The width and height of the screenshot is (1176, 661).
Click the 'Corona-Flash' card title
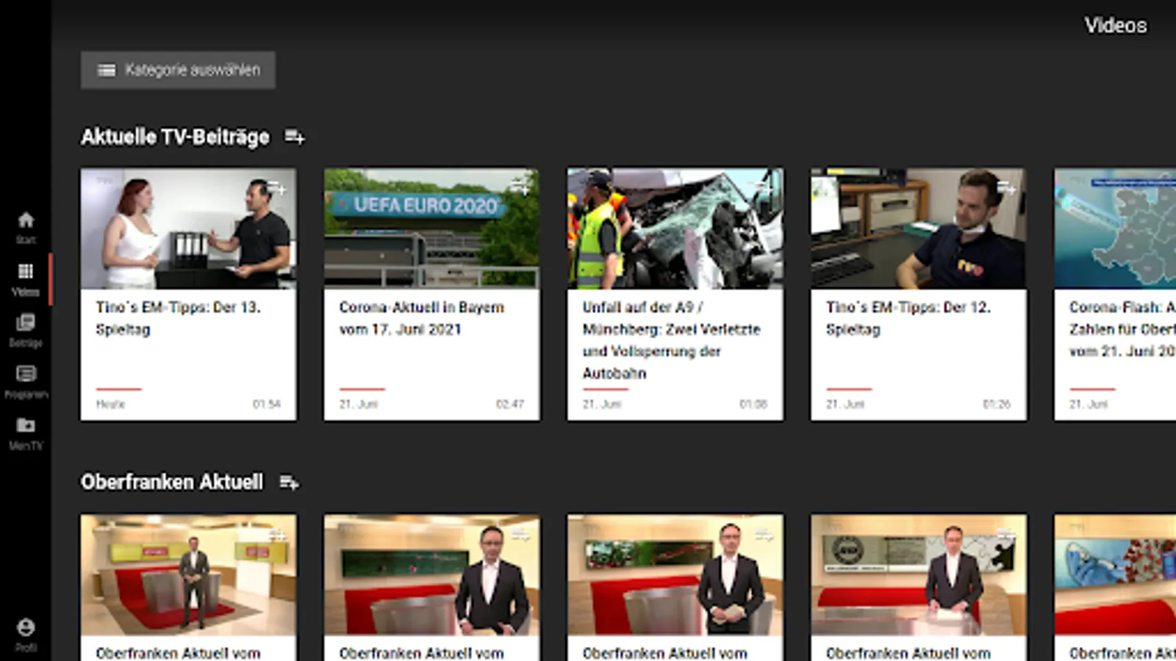(x=1122, y=329)
